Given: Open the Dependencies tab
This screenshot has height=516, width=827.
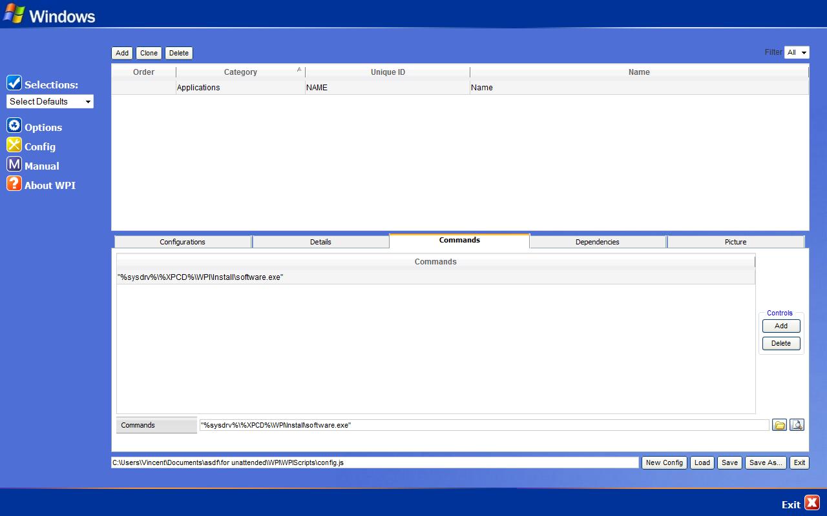Looking at the screenshot, I should pos(598,242).
